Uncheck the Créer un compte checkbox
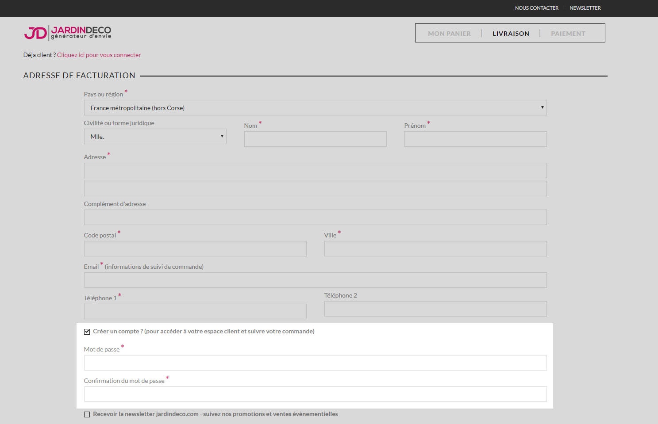 87,332
